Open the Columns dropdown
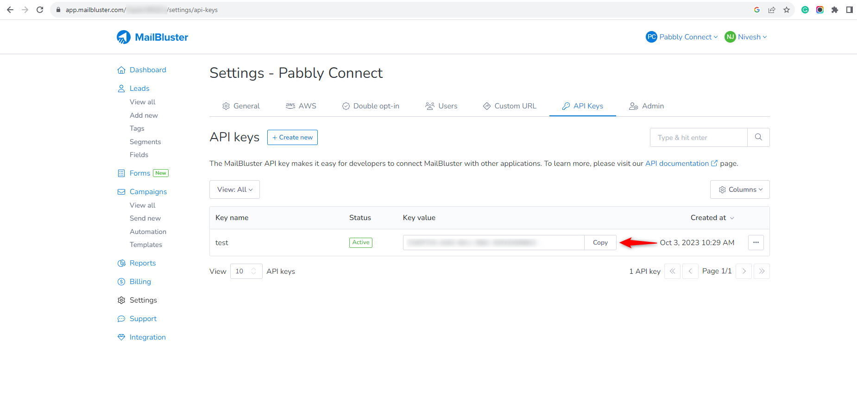The width and height of the screenshot is (857, 398). (x=740, y=190)
